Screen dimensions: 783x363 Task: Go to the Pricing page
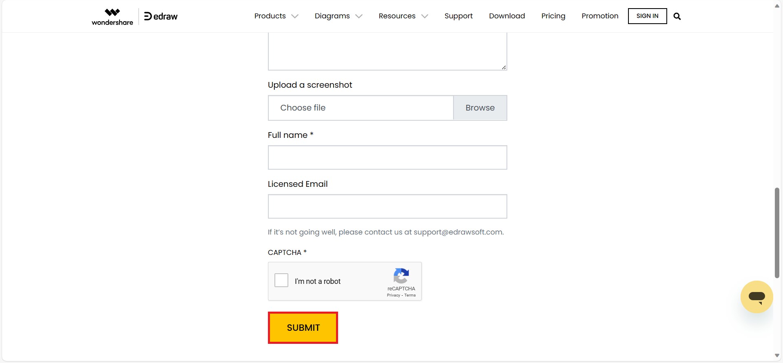tap(553, 16)
